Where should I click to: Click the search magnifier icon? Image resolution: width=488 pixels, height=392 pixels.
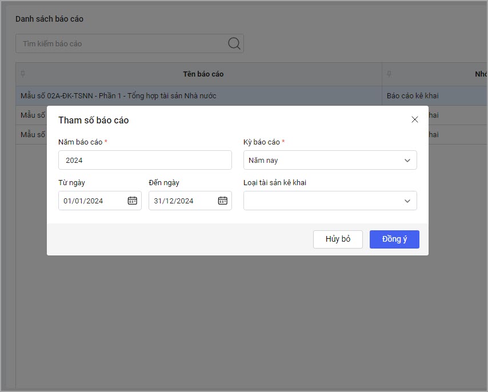click(234, 43)
